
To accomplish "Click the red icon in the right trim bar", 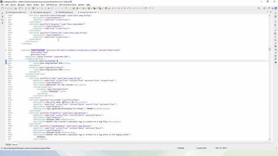I will (275, 33).
